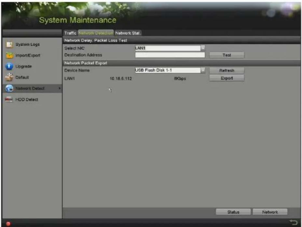Open the System Logs icon
Image resolution: width=302 pixels, height=227 pixels.
9,45
